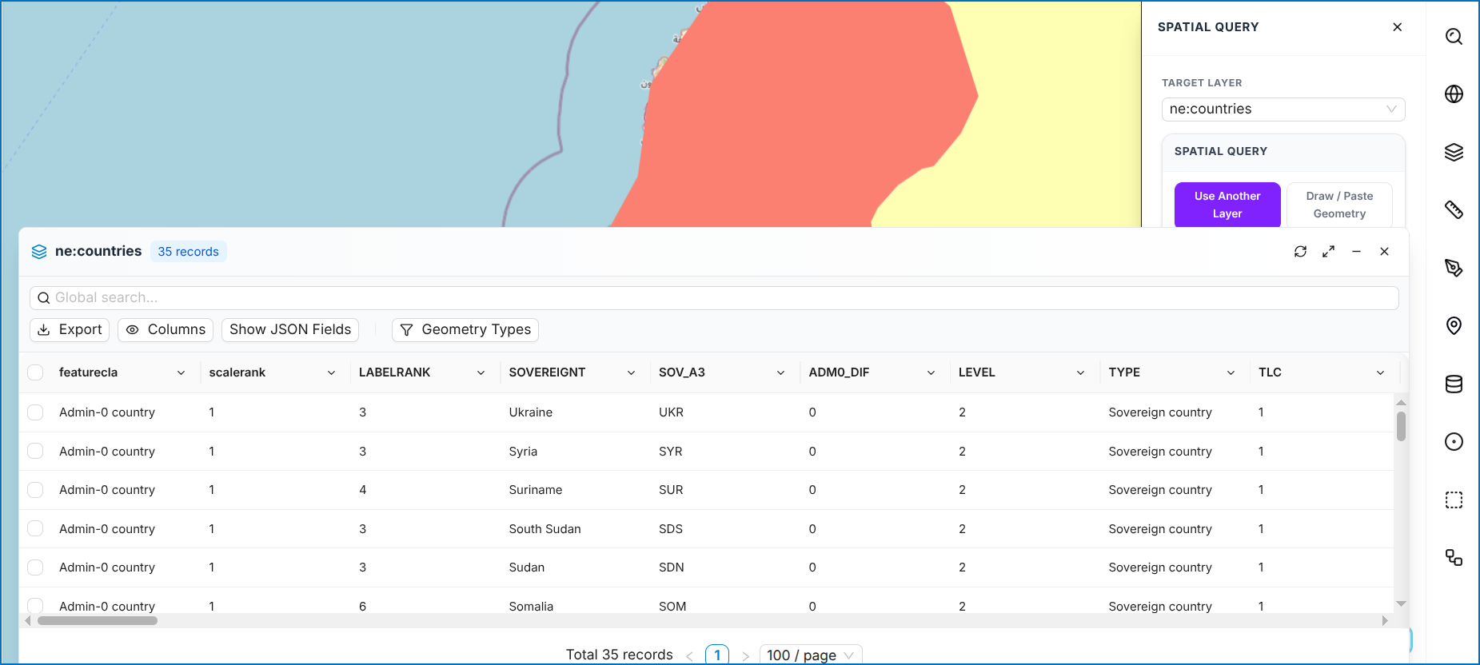Open the layers stack icon in sidebar
Image resolution: width=1480 pixels, height=665 pixels.
pyautogui.click(x=1454, y=152)
